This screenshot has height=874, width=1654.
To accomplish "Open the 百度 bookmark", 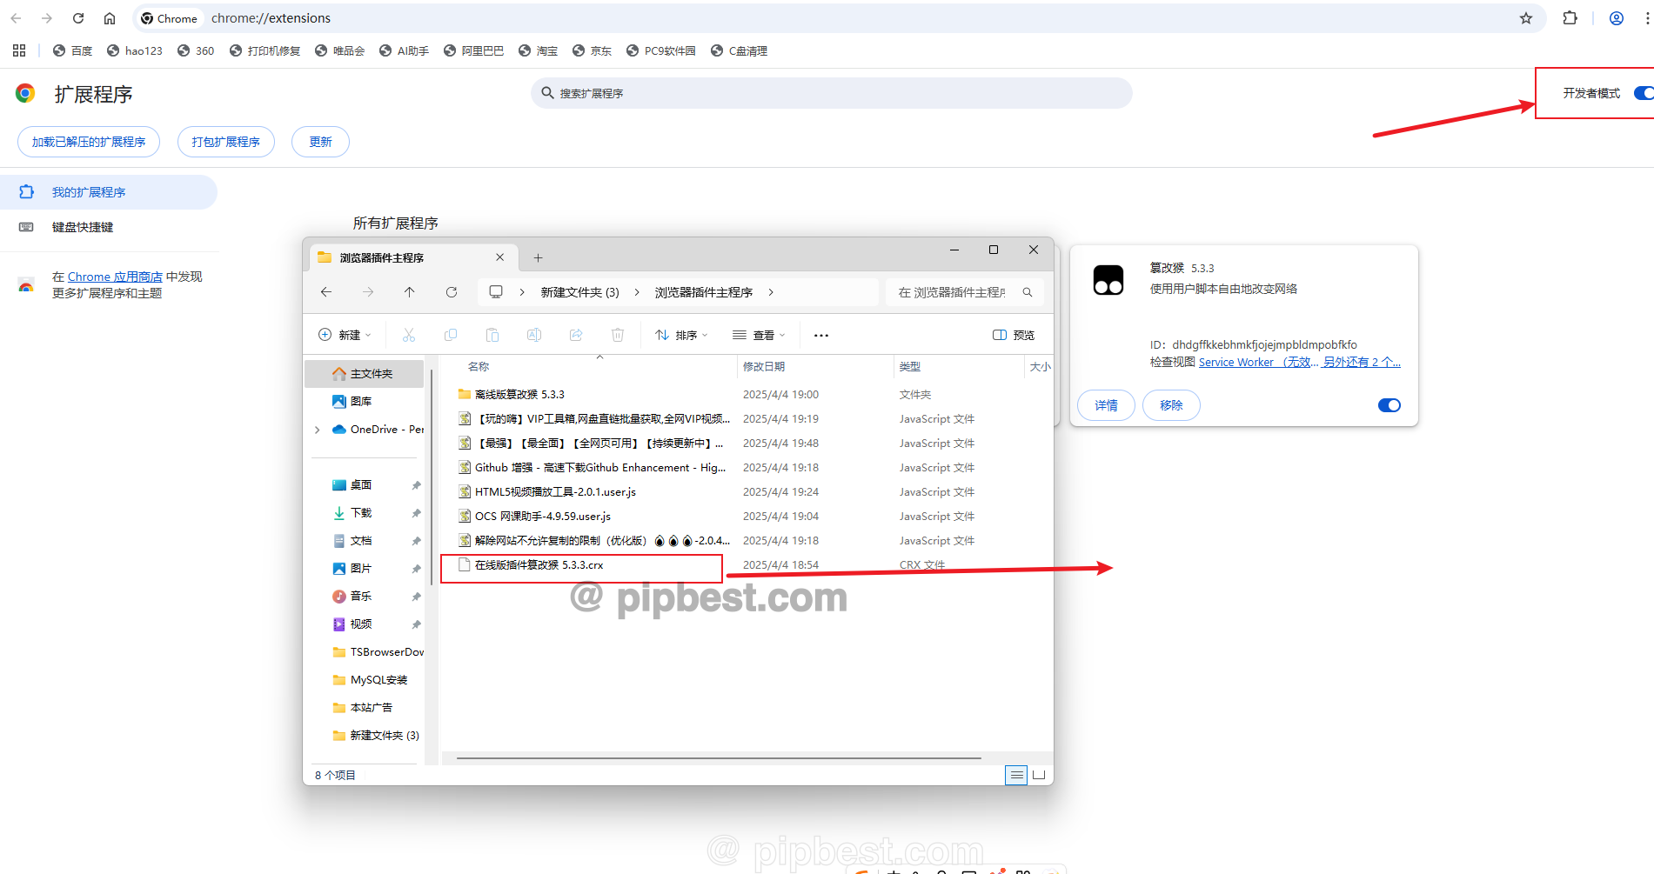I will point(73,50).
